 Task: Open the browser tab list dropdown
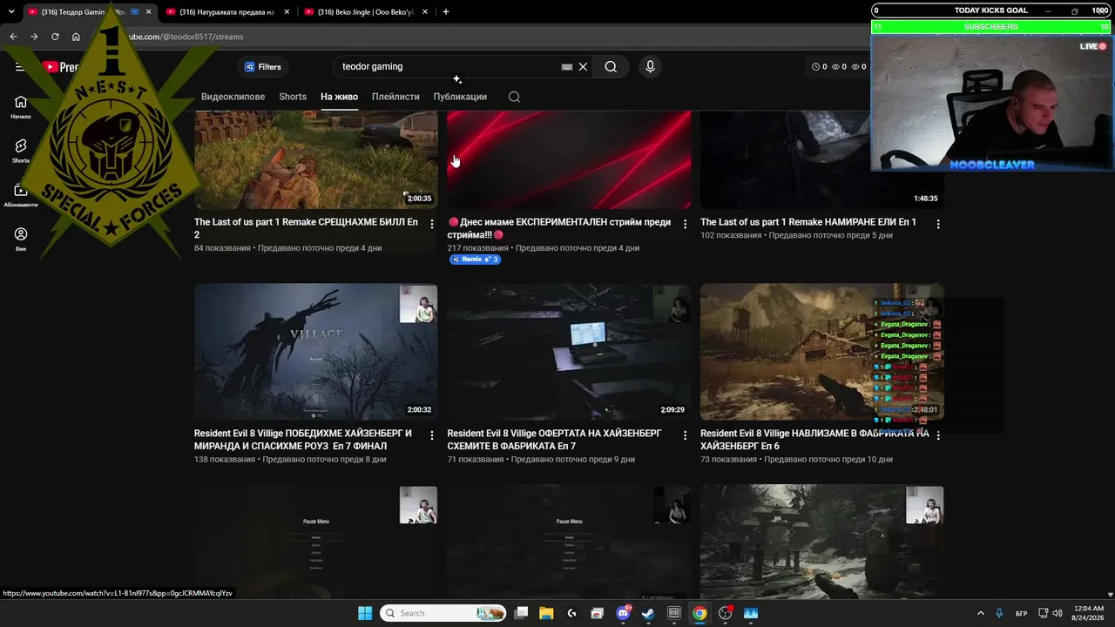[x=11, y=12]
